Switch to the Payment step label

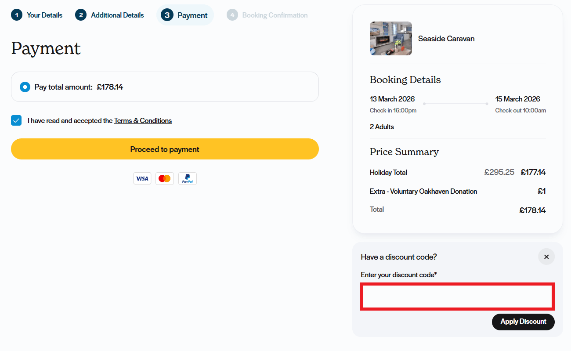pyautogui.click(x=192, y=14)
